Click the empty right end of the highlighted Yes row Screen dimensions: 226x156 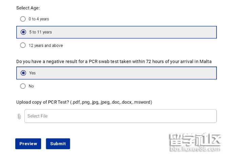pyautogui.click(x=197, y=73)
